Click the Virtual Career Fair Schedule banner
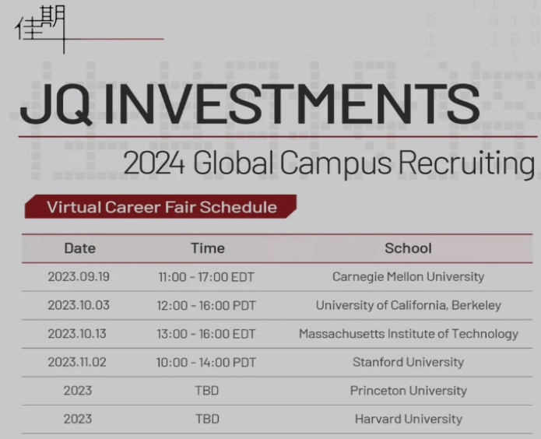The image size is (541, 439). coord(161,207)
